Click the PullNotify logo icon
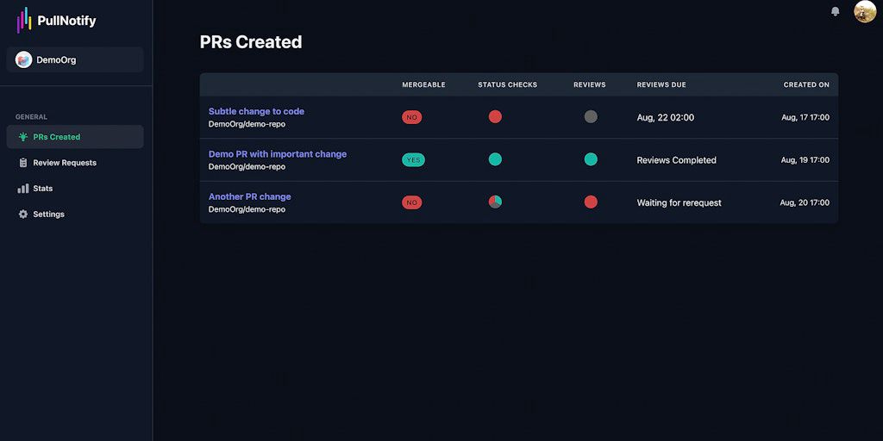 [23, 20]
